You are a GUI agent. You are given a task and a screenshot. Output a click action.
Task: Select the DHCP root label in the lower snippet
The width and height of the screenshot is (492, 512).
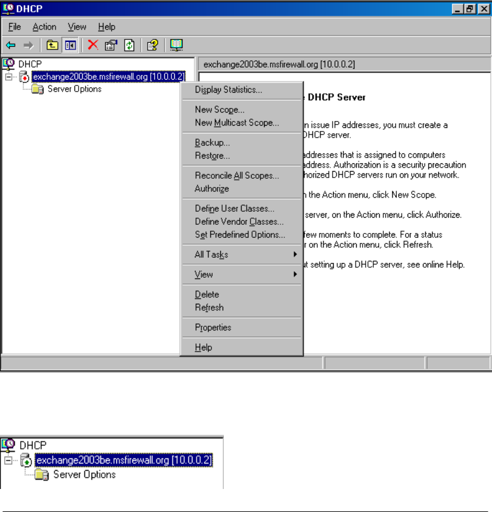point(33,445)
